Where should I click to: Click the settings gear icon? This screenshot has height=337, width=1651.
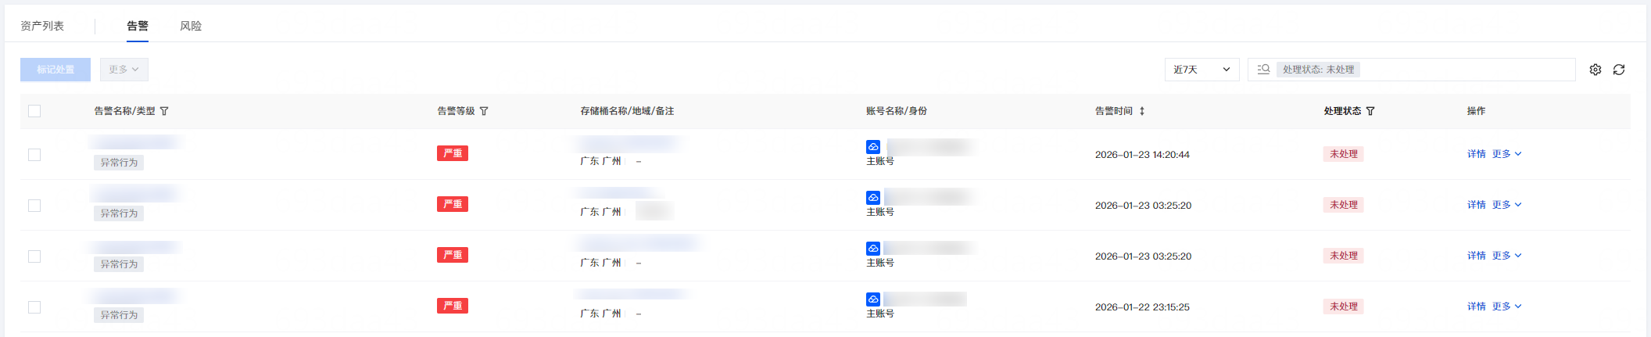pos(1595,70)
